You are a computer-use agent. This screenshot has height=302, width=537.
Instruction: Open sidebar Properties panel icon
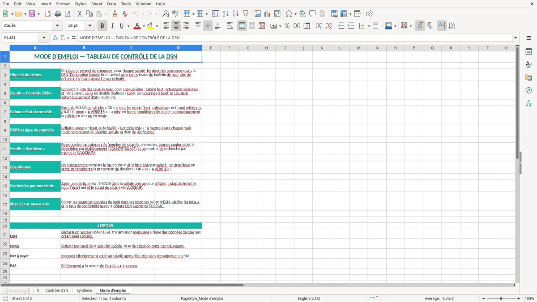528,52
